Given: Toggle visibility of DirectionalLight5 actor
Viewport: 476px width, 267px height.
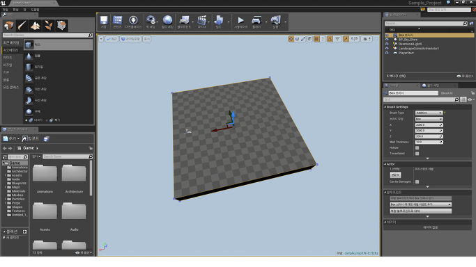Looking at the screenshot, I should coord(387,44).
